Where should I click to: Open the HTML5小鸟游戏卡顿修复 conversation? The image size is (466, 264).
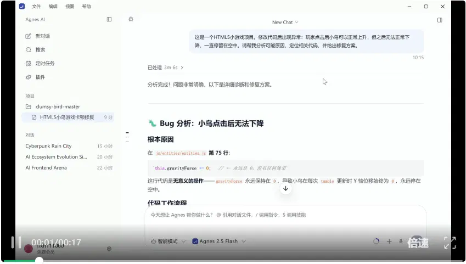68,117
